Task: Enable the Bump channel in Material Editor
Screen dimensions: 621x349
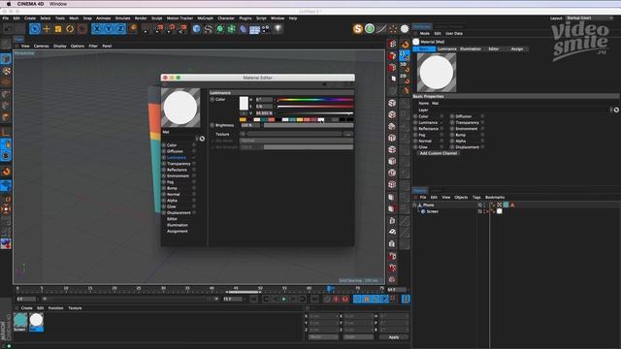Action: [194, 188]
